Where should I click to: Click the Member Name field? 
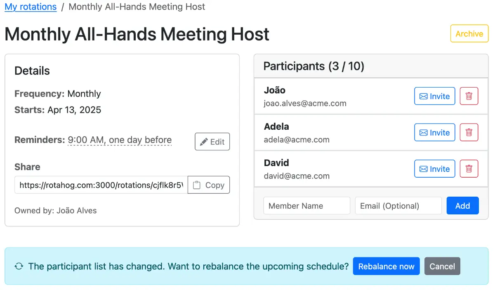click(x=306, y=206)
